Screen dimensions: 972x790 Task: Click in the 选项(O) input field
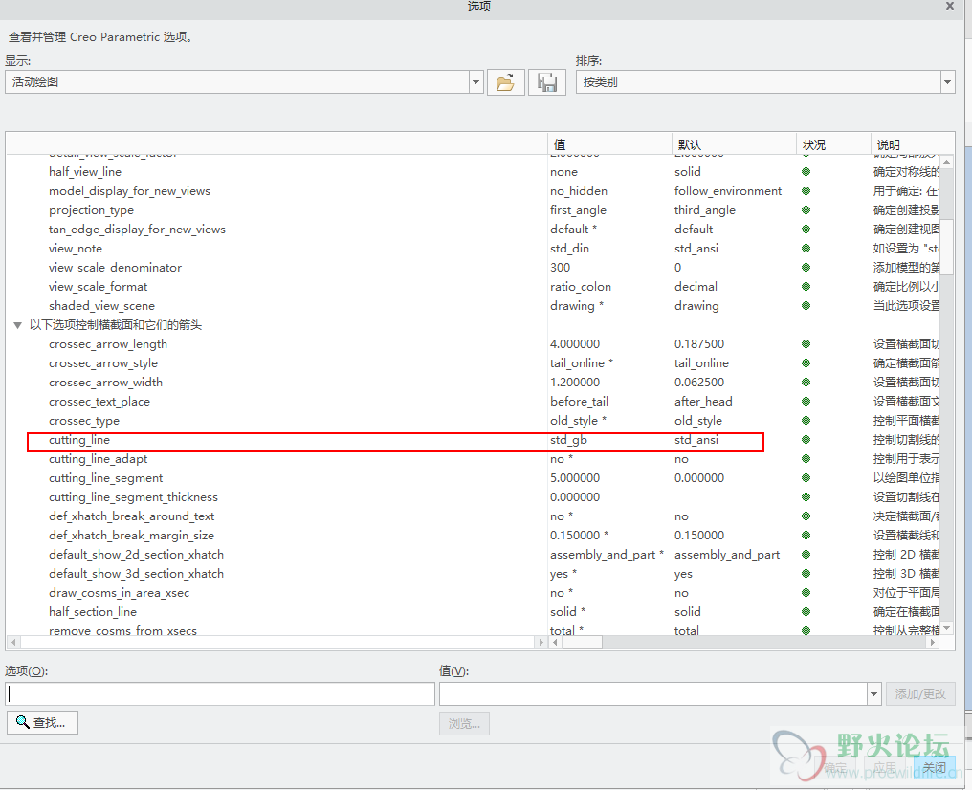point(220,694)
